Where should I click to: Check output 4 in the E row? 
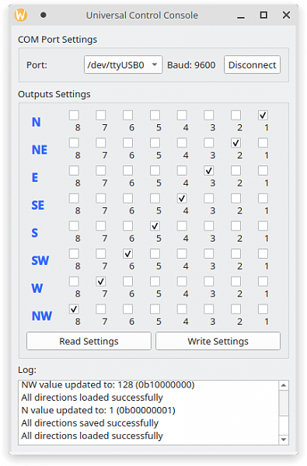tap(182, 171)
